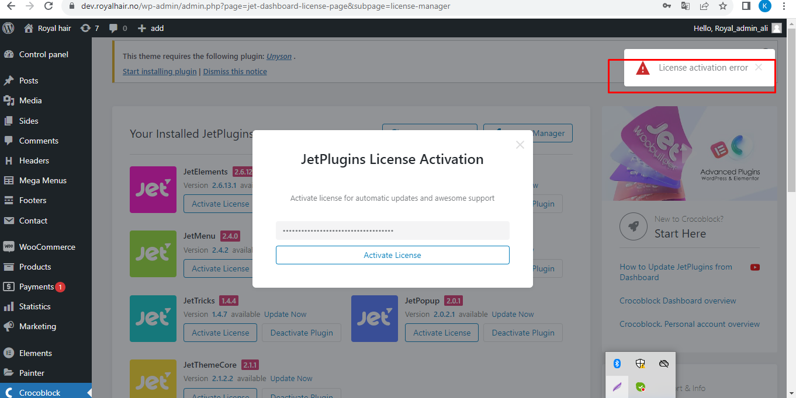The width and height of the screenshot is (796, 398).
Task: Open Crocoblock. Personal account overview link
Action: [x=690, y=324]
